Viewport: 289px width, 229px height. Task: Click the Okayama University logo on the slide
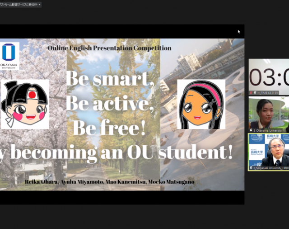(9, 56)
